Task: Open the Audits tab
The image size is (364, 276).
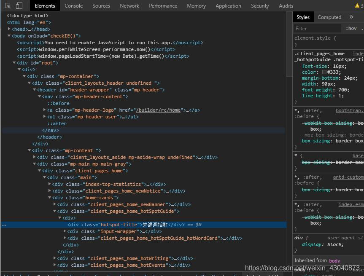Action: point(286,6)
